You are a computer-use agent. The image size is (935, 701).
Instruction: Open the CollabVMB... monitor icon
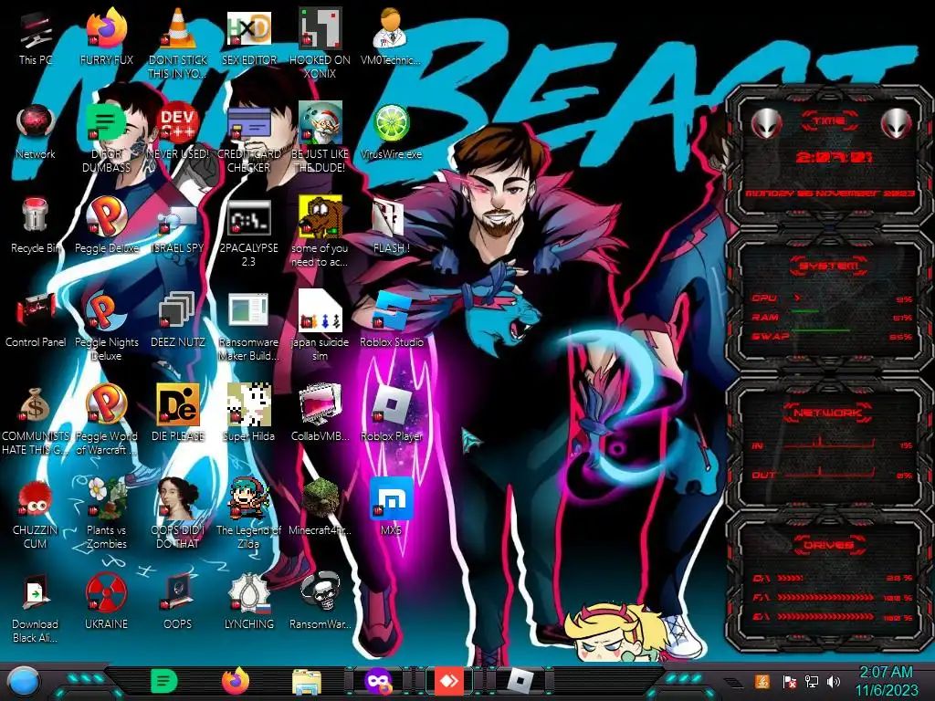[x=320, y=404]
